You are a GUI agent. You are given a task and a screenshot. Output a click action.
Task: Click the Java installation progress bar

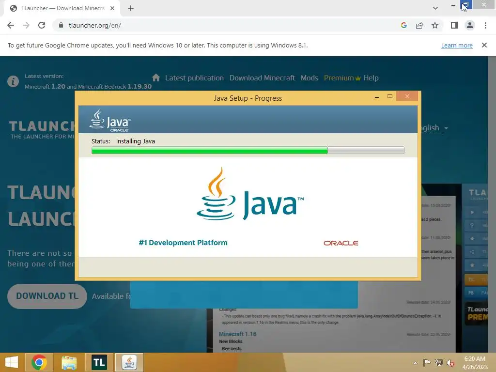tap(248, 150)
